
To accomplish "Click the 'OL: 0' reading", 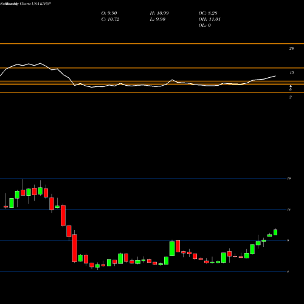I will pyautogui.click(x=205, y=25).
